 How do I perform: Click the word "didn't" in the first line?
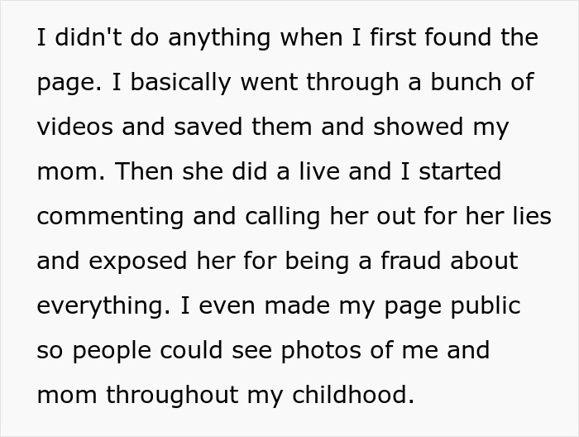pyautogui.click(x=82, y=38)
